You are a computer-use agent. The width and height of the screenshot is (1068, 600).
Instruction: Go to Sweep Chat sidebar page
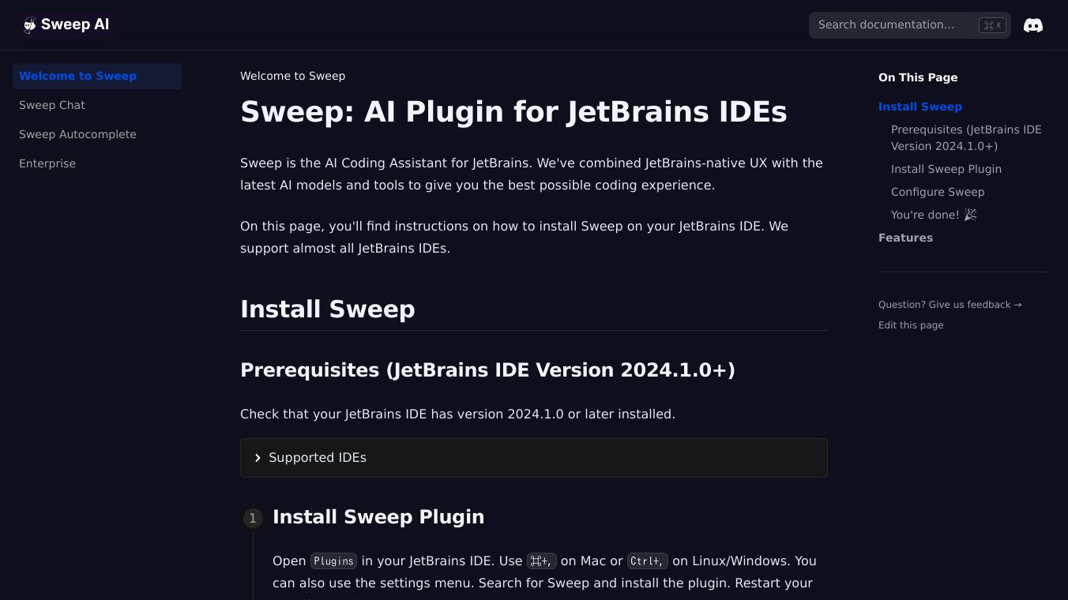(x=52, y=105)
